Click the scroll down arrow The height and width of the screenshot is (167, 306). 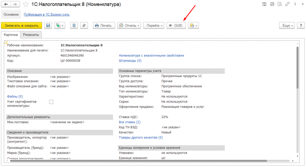[x=297, y=156]
